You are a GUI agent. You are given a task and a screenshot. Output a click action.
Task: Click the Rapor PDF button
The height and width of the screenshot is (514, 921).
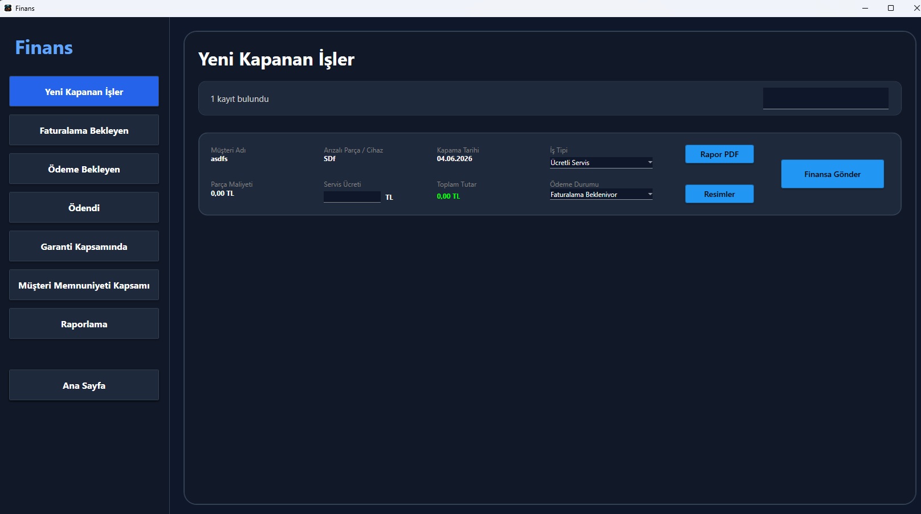tap(719, 154)
